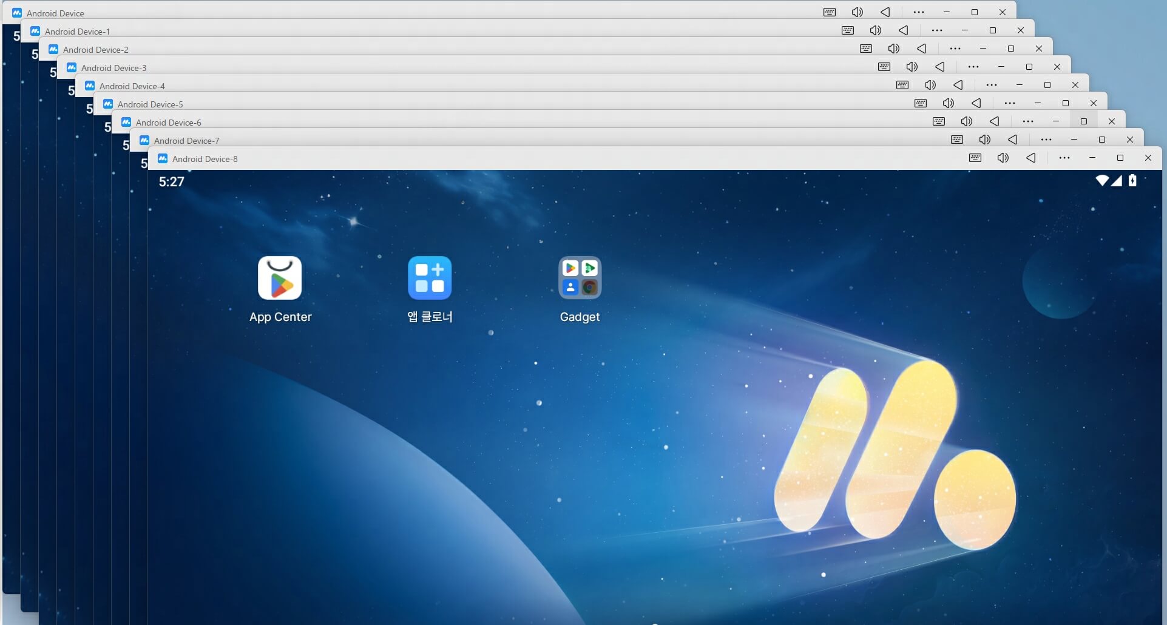The image size is (1167, 625).
Task: Select Android Device-1 window by its title
Action: (x=77, y=32)
